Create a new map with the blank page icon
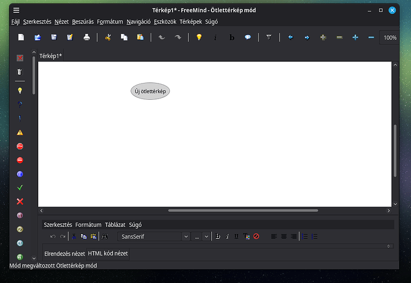Screen dimensions: 411x283 (21, 37)
